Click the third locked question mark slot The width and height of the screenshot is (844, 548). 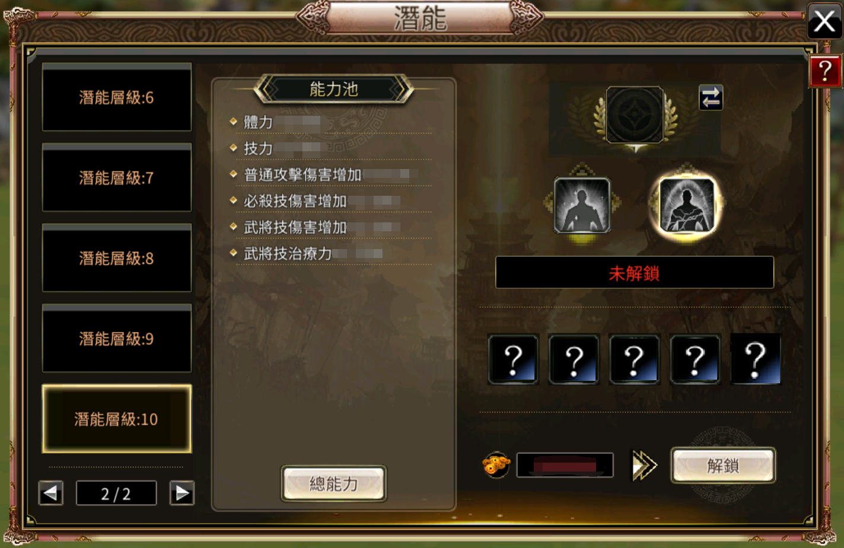635,359
